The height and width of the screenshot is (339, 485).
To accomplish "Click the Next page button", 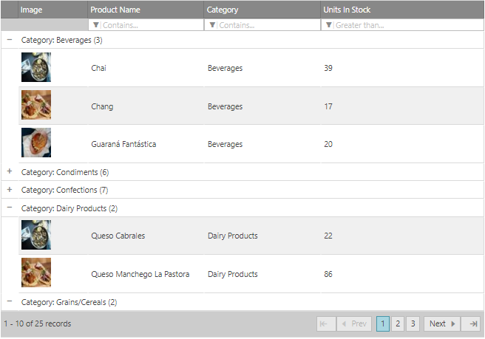I will (442, 323).
